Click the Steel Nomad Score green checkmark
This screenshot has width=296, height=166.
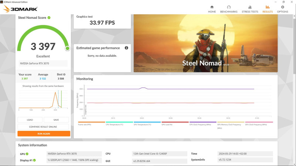tap(49, 18)
